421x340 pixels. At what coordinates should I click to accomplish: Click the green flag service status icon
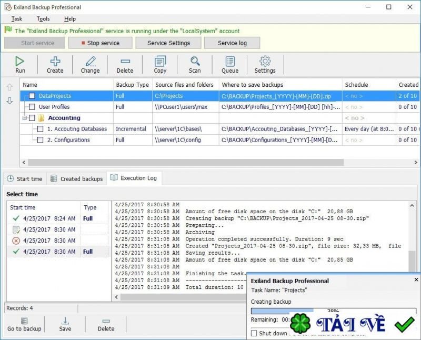coord(8,30)
